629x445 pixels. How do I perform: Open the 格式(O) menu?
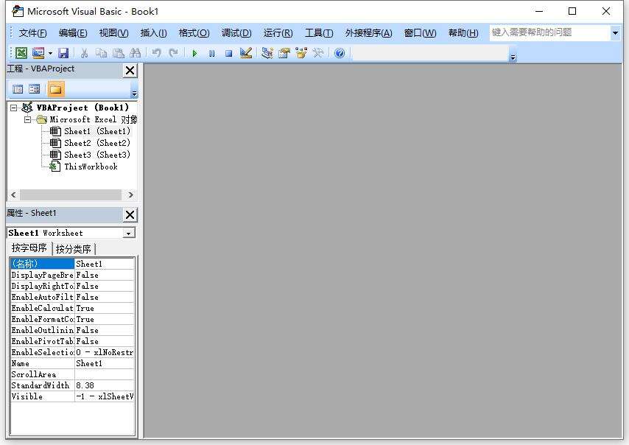pos(194,33)
